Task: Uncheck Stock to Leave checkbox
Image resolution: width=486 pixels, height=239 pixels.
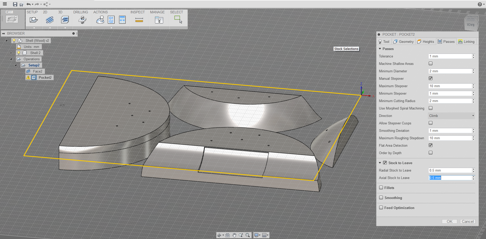Action: 385,163
